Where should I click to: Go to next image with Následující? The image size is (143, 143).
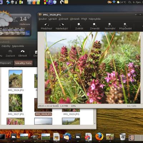tap(62, 26)
